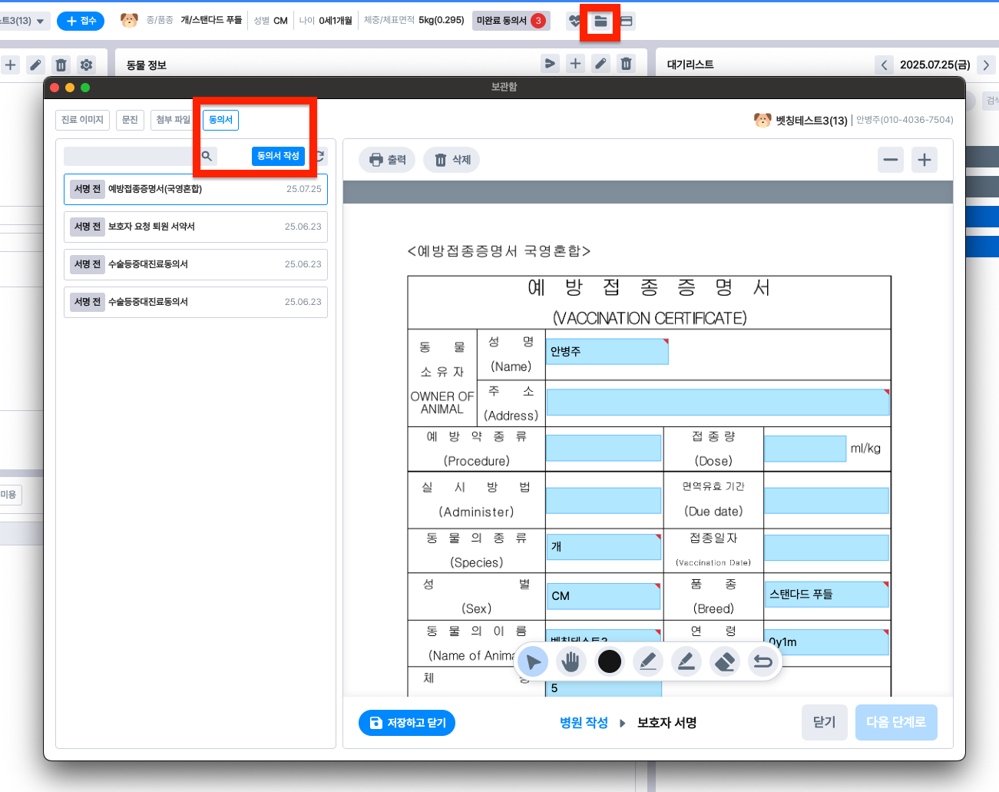Switch to the 진료 이미지 tab

click(x=82, y=120)
